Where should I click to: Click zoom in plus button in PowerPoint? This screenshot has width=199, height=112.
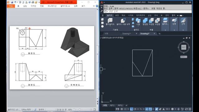[x=91, y=110]
